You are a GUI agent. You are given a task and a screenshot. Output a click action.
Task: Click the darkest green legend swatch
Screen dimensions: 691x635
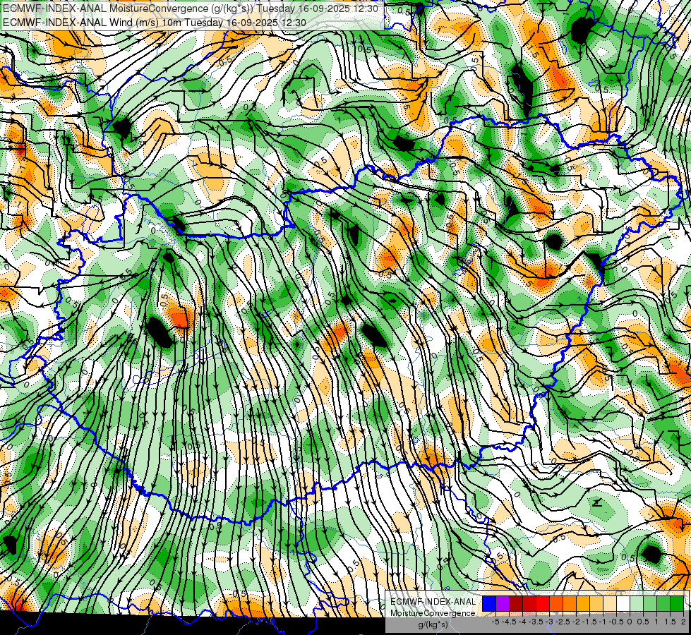(677, 603)
